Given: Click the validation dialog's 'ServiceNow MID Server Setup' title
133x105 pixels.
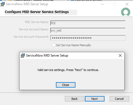Looking at the screenshot, I should (47, 55).
